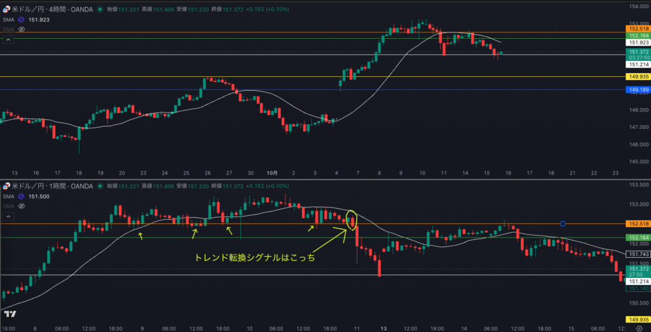Show the hidden SMA on the 1-hour chart
The width and height of the screenshot is (651, 332).
click(21, 206)
